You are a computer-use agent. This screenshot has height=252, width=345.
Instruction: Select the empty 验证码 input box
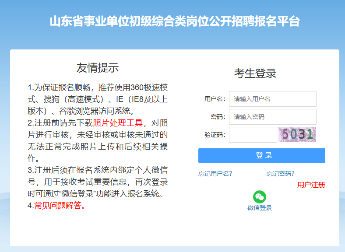pos(253,135)
